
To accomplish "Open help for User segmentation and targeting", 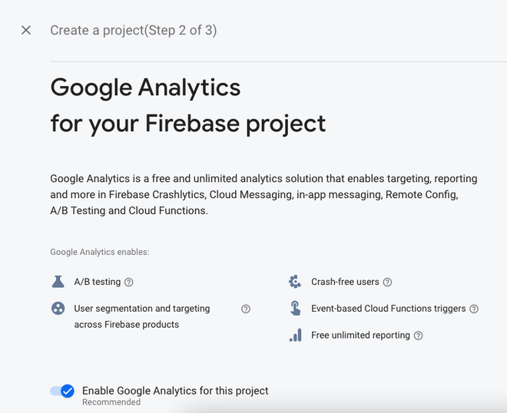I will point(246,309).
